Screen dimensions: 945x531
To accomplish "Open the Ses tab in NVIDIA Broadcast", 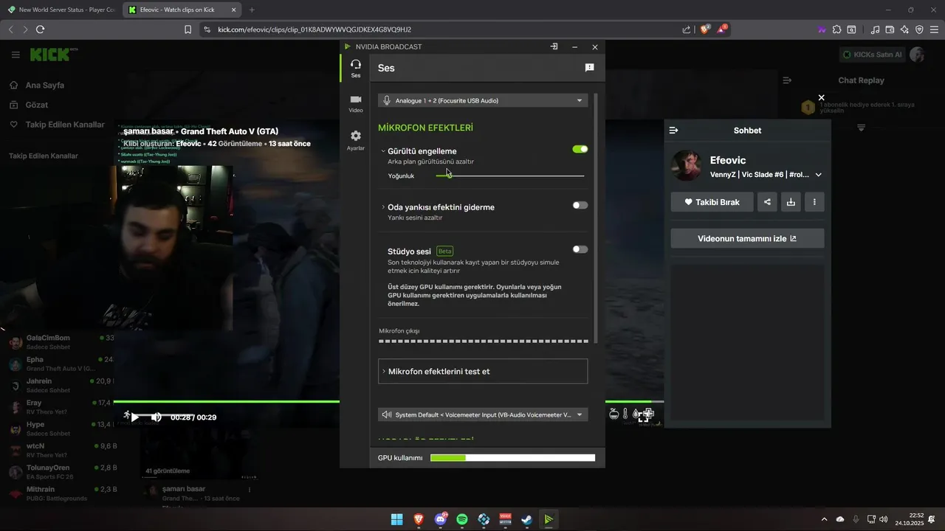I will (355, 69).
